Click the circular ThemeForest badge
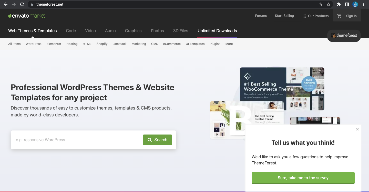 pos(344,36)
